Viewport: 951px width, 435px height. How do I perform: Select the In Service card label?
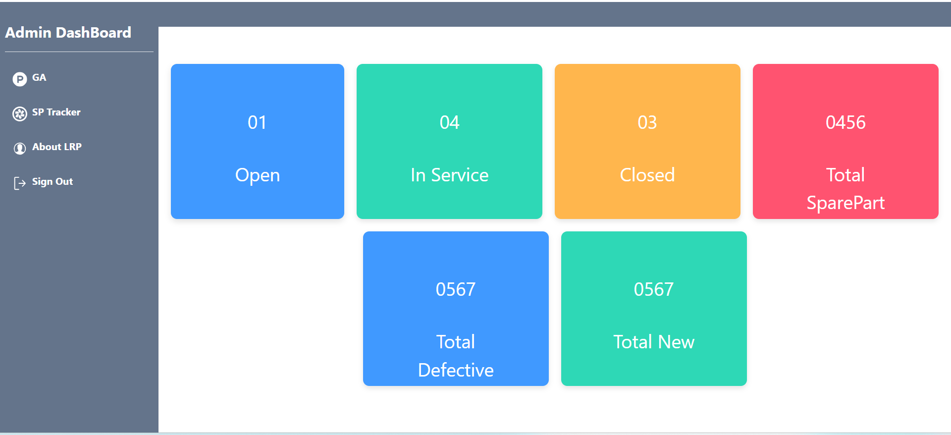(x=449, y=175)
